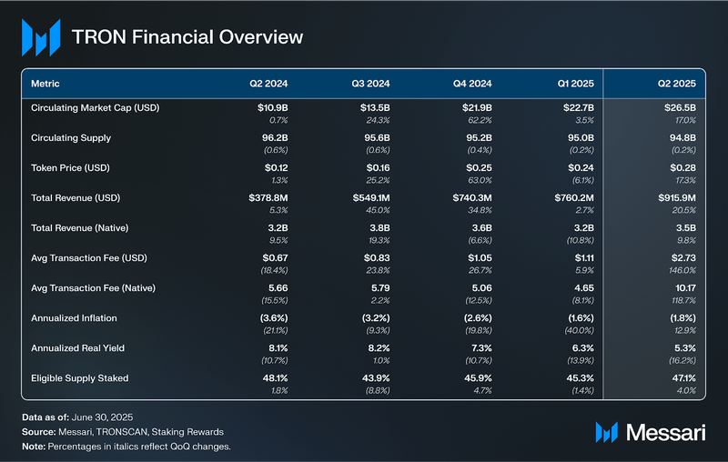Viewport: 728px width, 462px height.
Task: Click the Annualized Real Yield row label
Action: click(77, 348)
